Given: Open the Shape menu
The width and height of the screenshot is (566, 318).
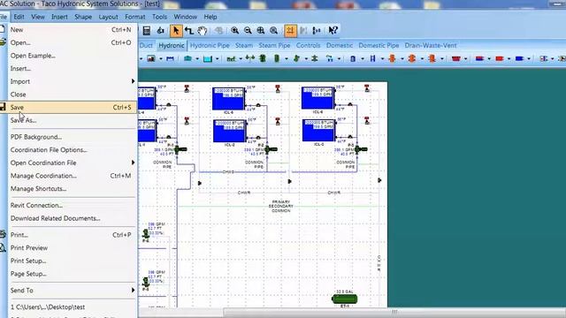Looking at the screenshot, I should 83,17.
